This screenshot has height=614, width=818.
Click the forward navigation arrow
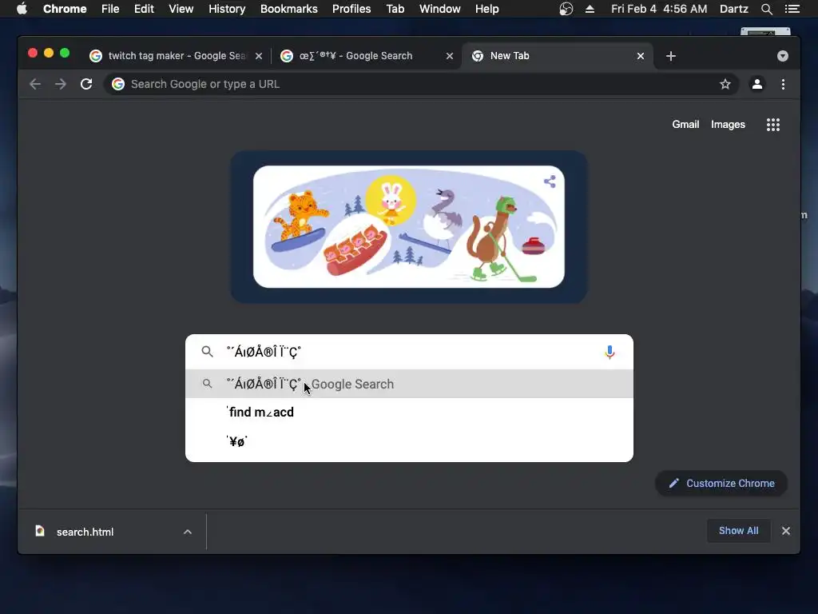point(61,84)
